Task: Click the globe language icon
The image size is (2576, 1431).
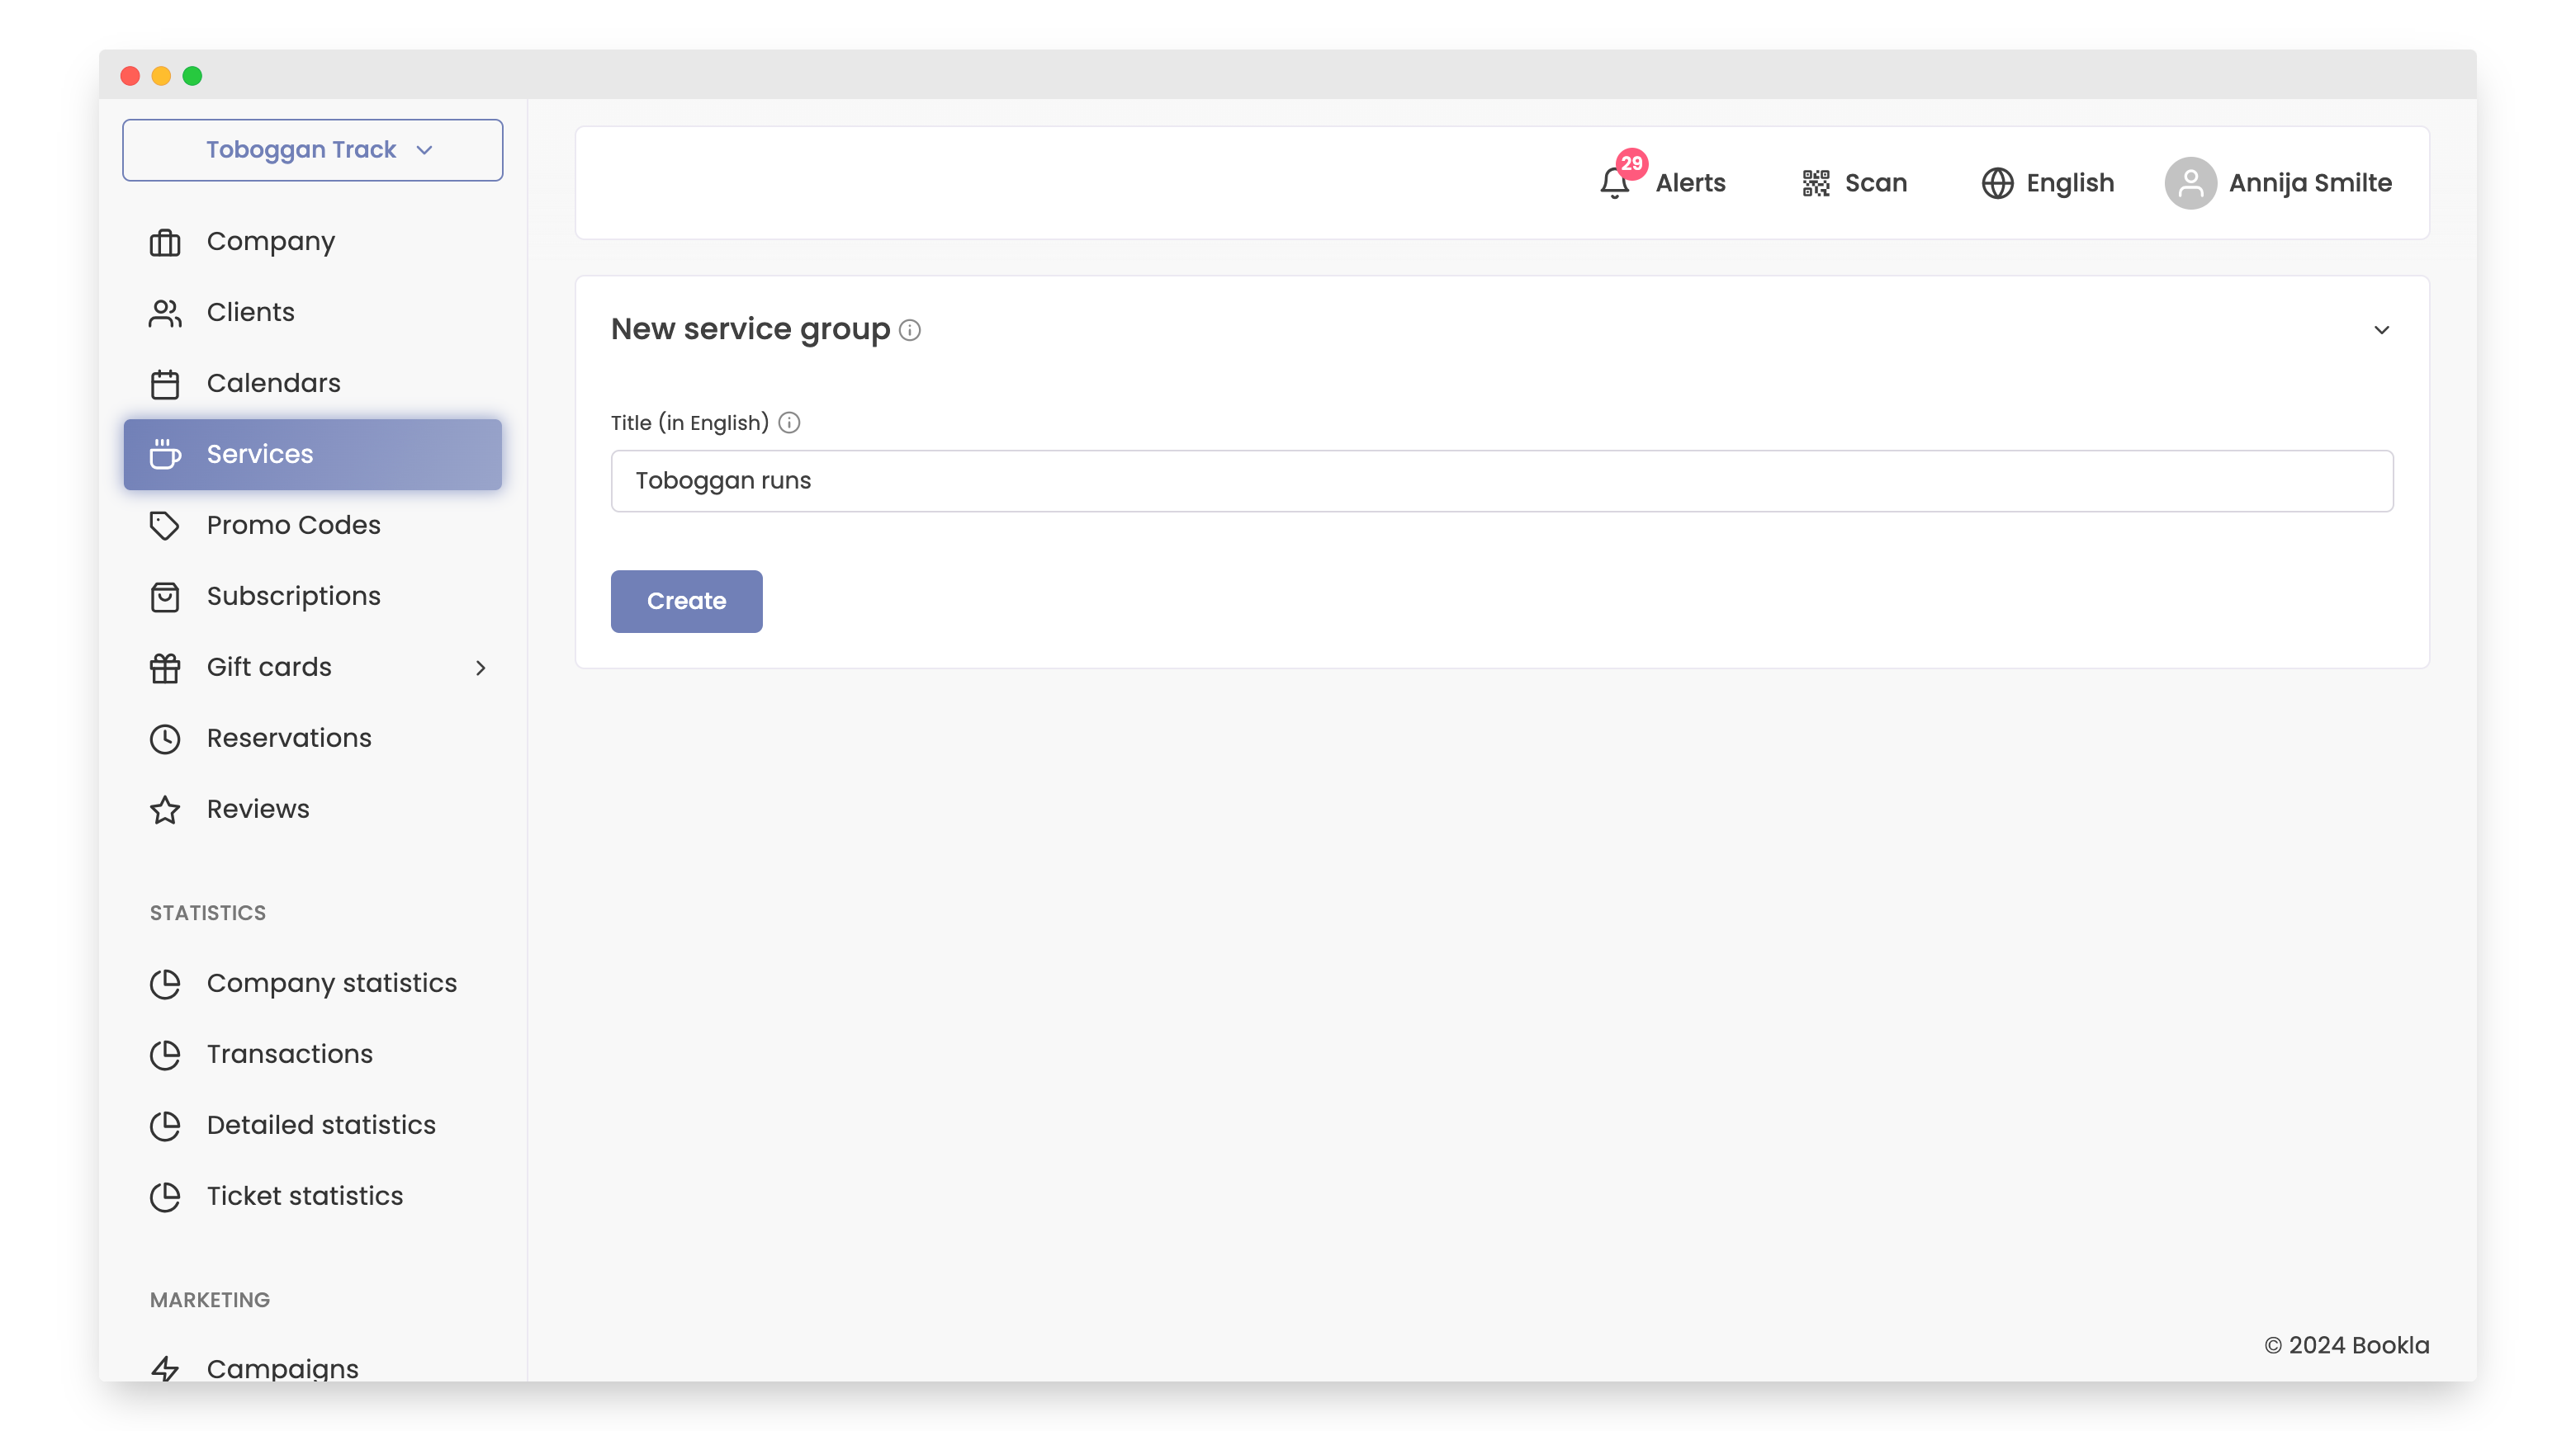Action: (1996, 183)
